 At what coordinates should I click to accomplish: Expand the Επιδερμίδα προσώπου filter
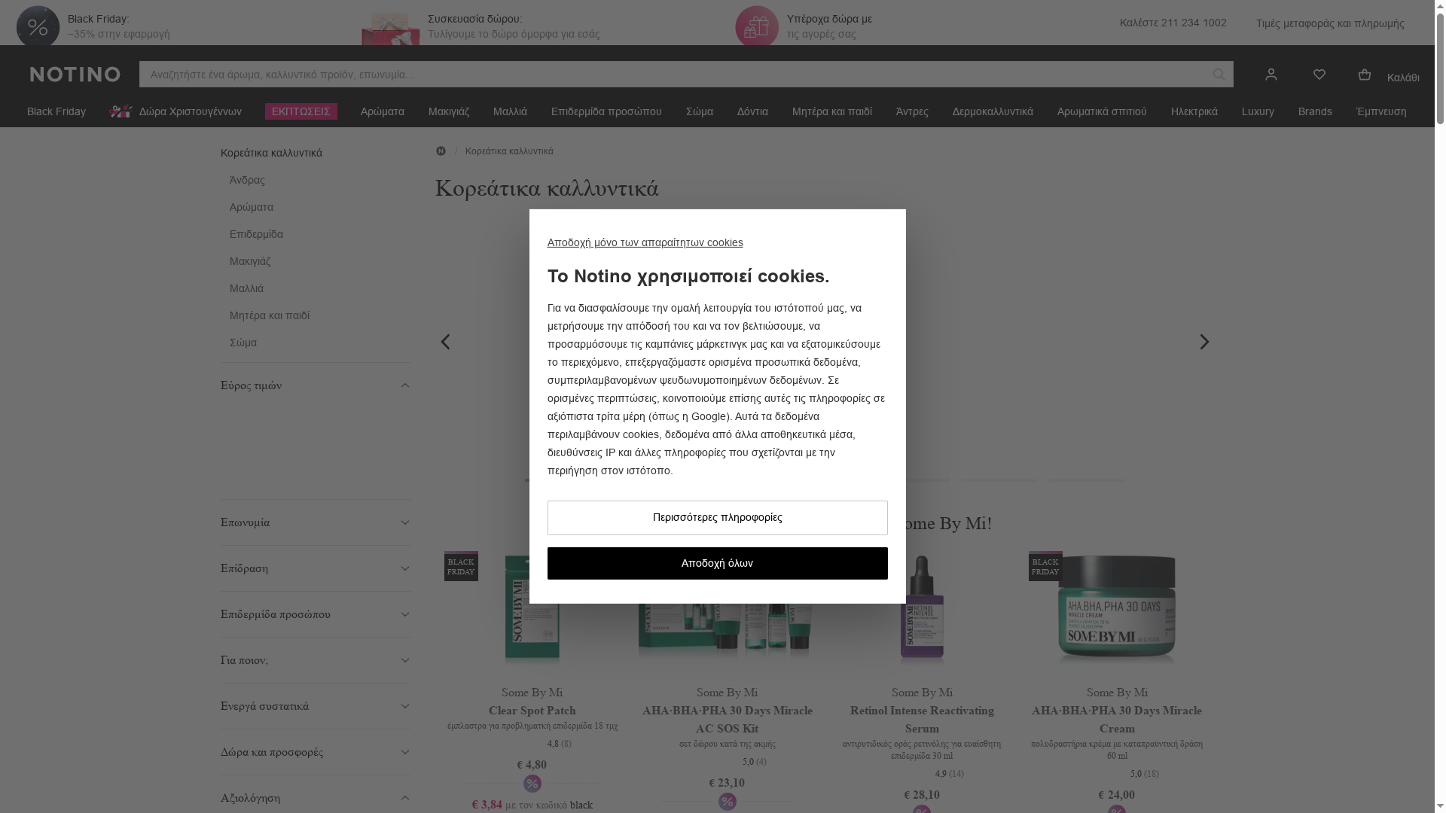(x=316, y=614)
